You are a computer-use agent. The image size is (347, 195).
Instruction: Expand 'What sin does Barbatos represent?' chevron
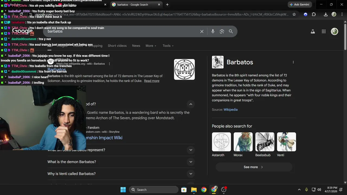point(191,150)
